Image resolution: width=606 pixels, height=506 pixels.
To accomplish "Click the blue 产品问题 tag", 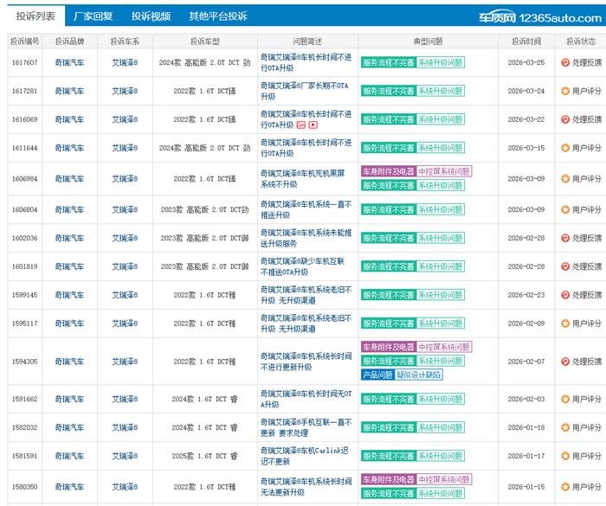I will click(x=377, y=375).
